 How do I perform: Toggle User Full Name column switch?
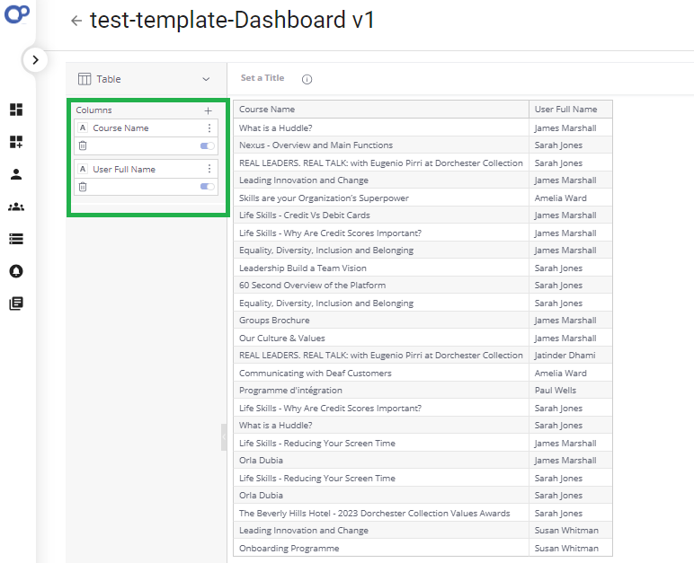pyautogui.click(x=208, y=187)
